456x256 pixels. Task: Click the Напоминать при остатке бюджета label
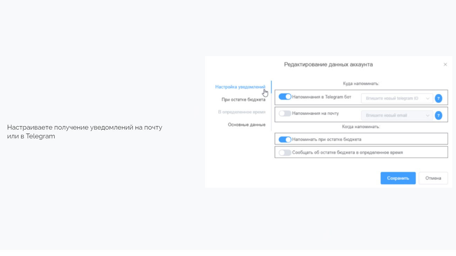click(x=327, y=139)
